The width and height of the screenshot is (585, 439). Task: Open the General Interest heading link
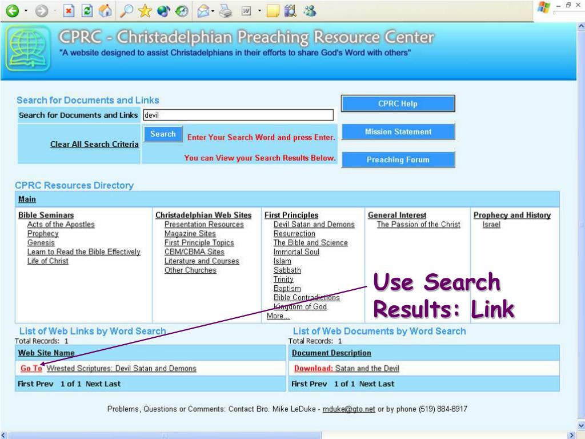coord(397,215)
